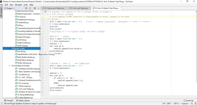
Task: Click the locate-current-file target icon in Project panel
Action: click(x=26, y=8)
